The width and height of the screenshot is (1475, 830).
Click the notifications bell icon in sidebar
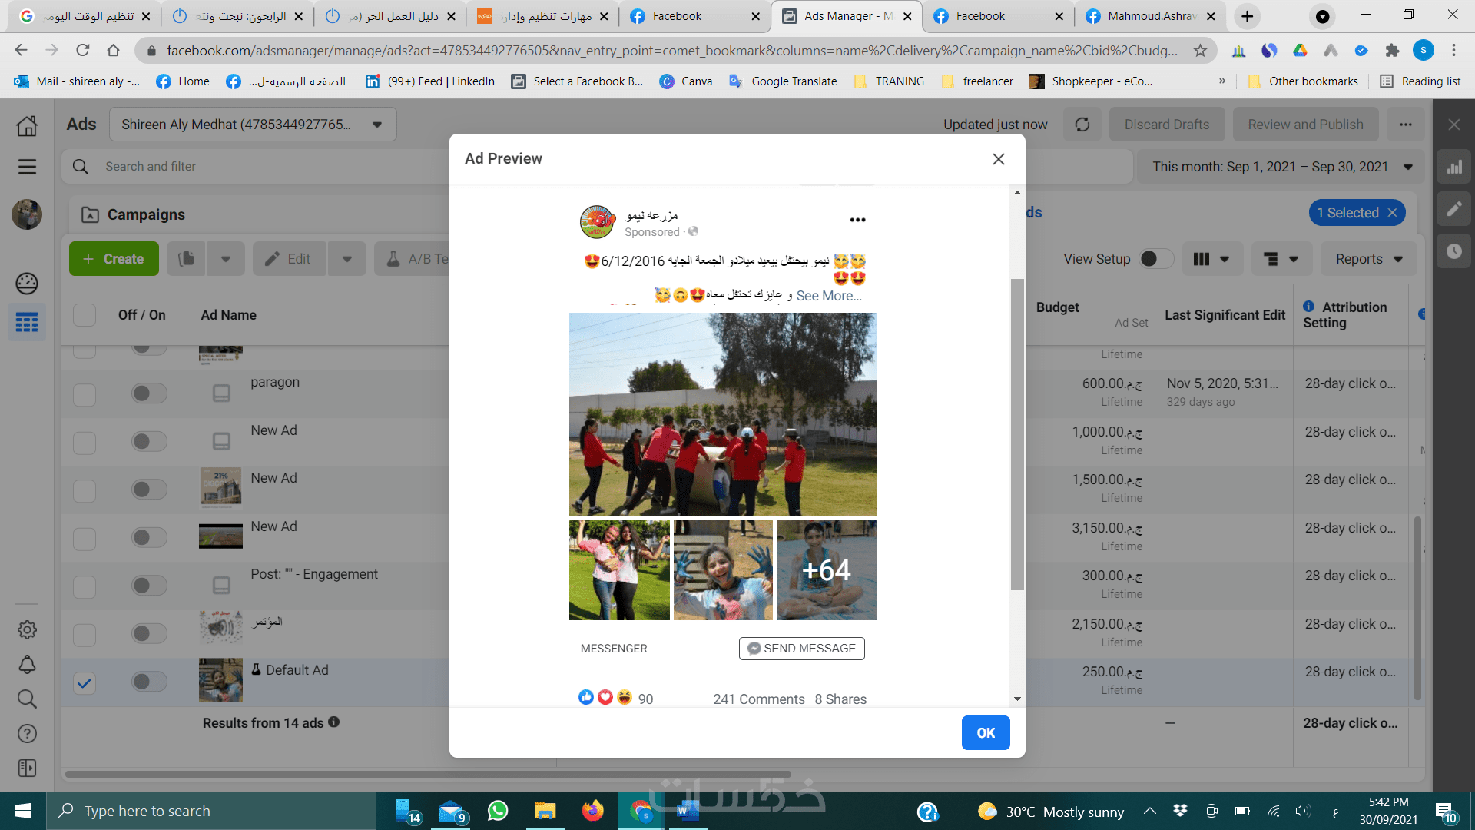click(27, 664)
